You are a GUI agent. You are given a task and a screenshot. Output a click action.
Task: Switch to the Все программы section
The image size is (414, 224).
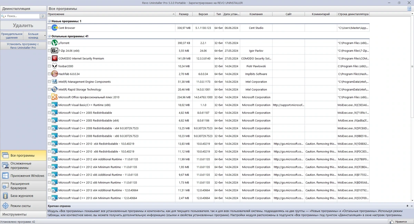[23, 155]
